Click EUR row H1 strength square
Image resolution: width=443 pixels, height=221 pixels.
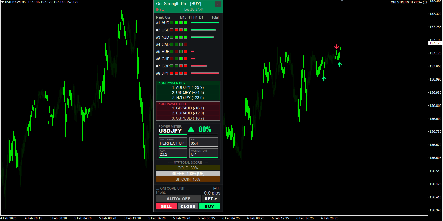coord(176,51)
